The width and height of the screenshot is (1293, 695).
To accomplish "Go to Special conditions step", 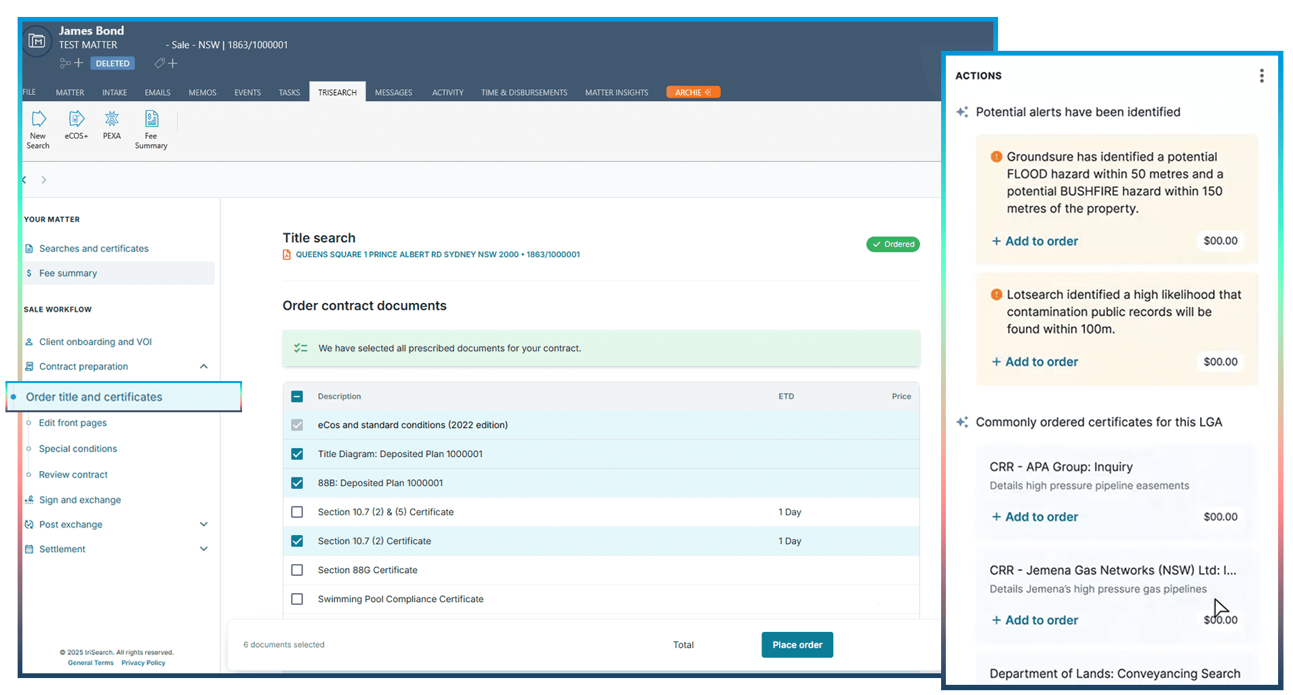I will 78,449.
